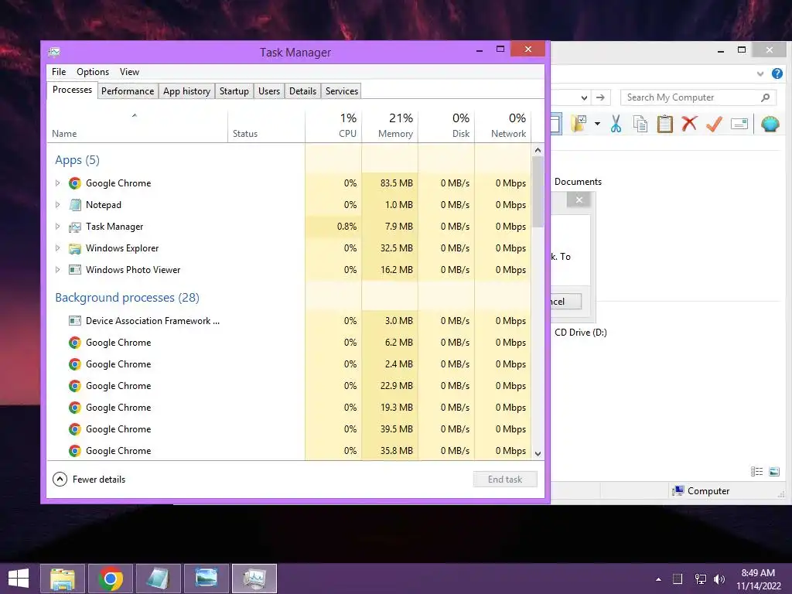This screenshot has height=594, width=792.
Task: Click the network tray icon
Action: (700, 579)
